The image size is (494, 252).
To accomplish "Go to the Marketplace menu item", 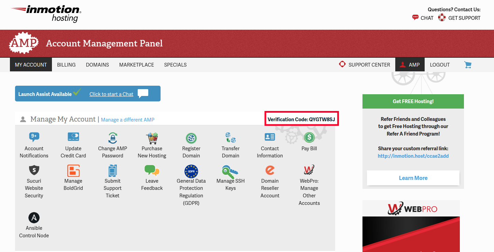I will click(x=136, y=65).
